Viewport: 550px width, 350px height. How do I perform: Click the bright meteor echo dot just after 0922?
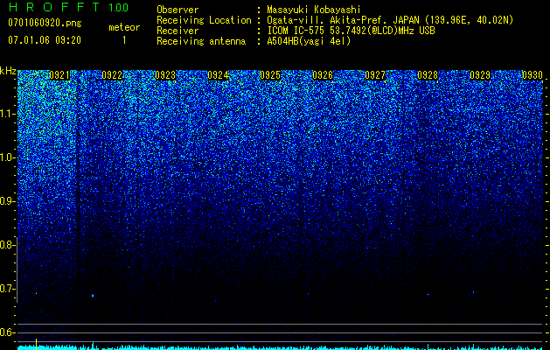point(93,296)
